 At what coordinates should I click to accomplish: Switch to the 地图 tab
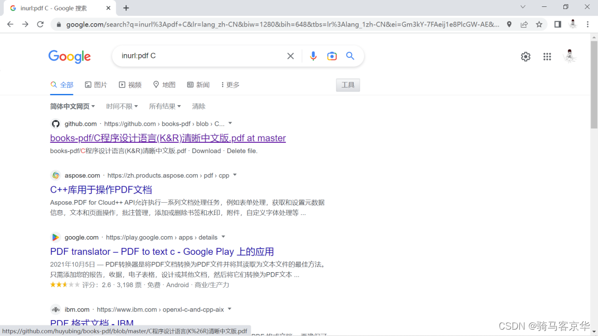(x=164, y=85)
